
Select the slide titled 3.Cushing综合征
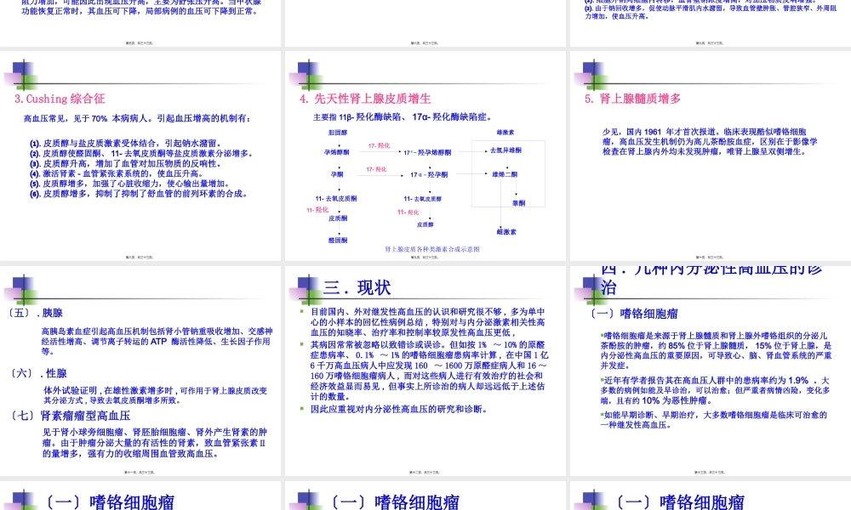point(60,98)
